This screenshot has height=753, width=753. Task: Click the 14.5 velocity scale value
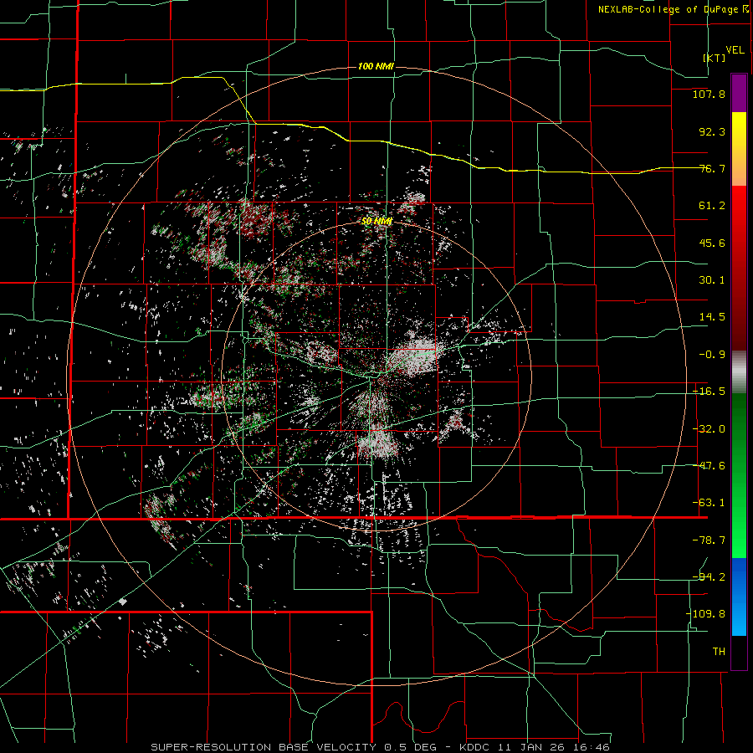712,317
